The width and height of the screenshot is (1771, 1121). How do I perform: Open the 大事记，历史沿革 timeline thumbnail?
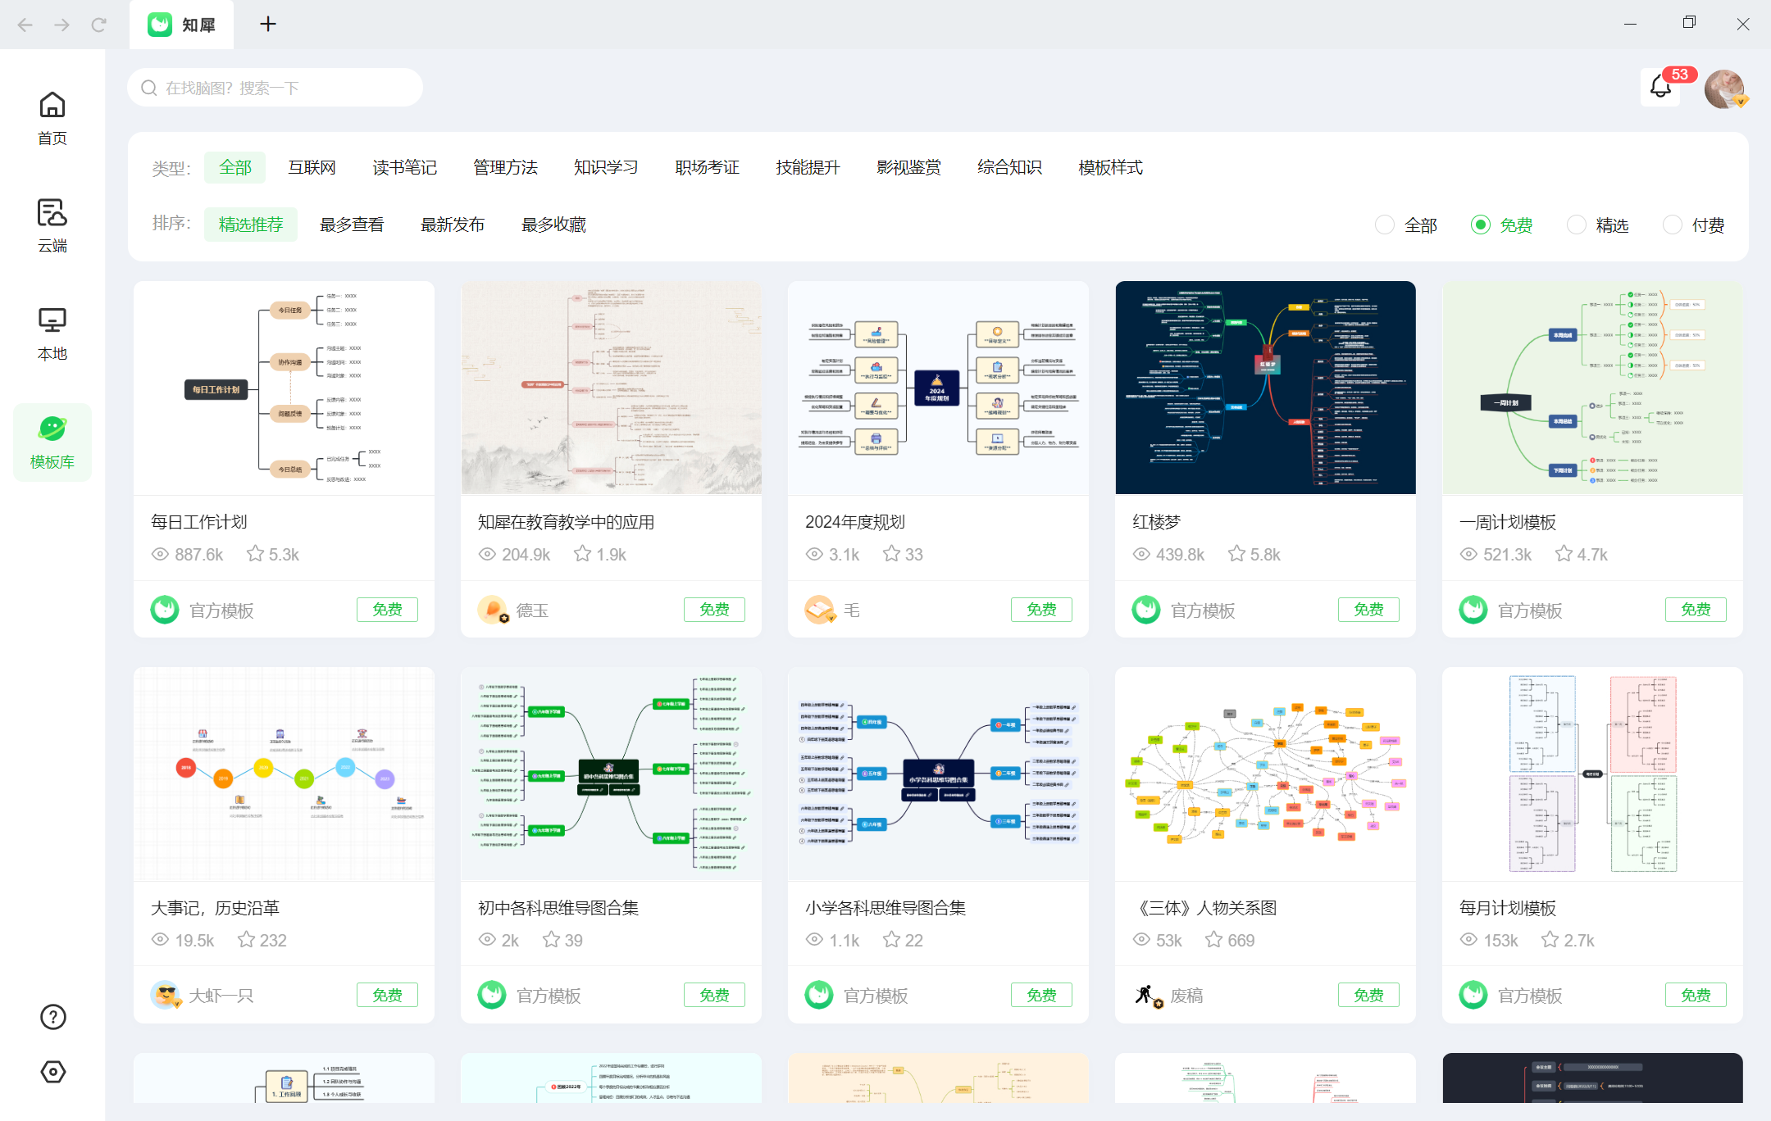coord(284,774)
